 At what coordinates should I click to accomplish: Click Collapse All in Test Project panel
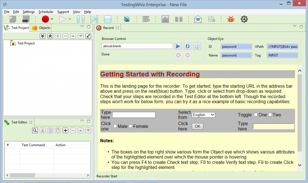pyautogui.click(x=50, y=36)
